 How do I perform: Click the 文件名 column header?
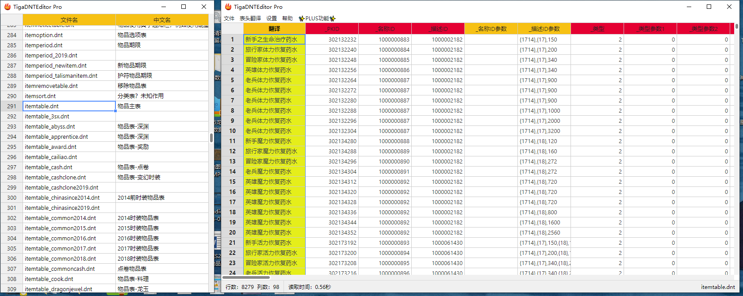(x=69, y=20)
